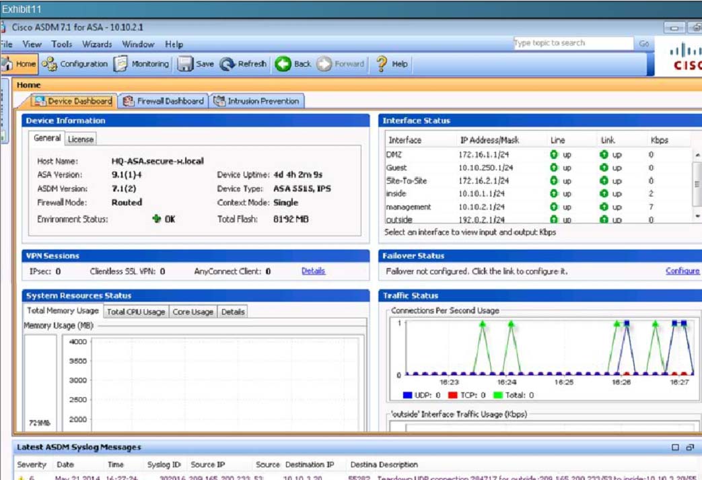Go to the Home toolbar button
Viewport: 702px width, 480px height.
[x=19, y=64]
